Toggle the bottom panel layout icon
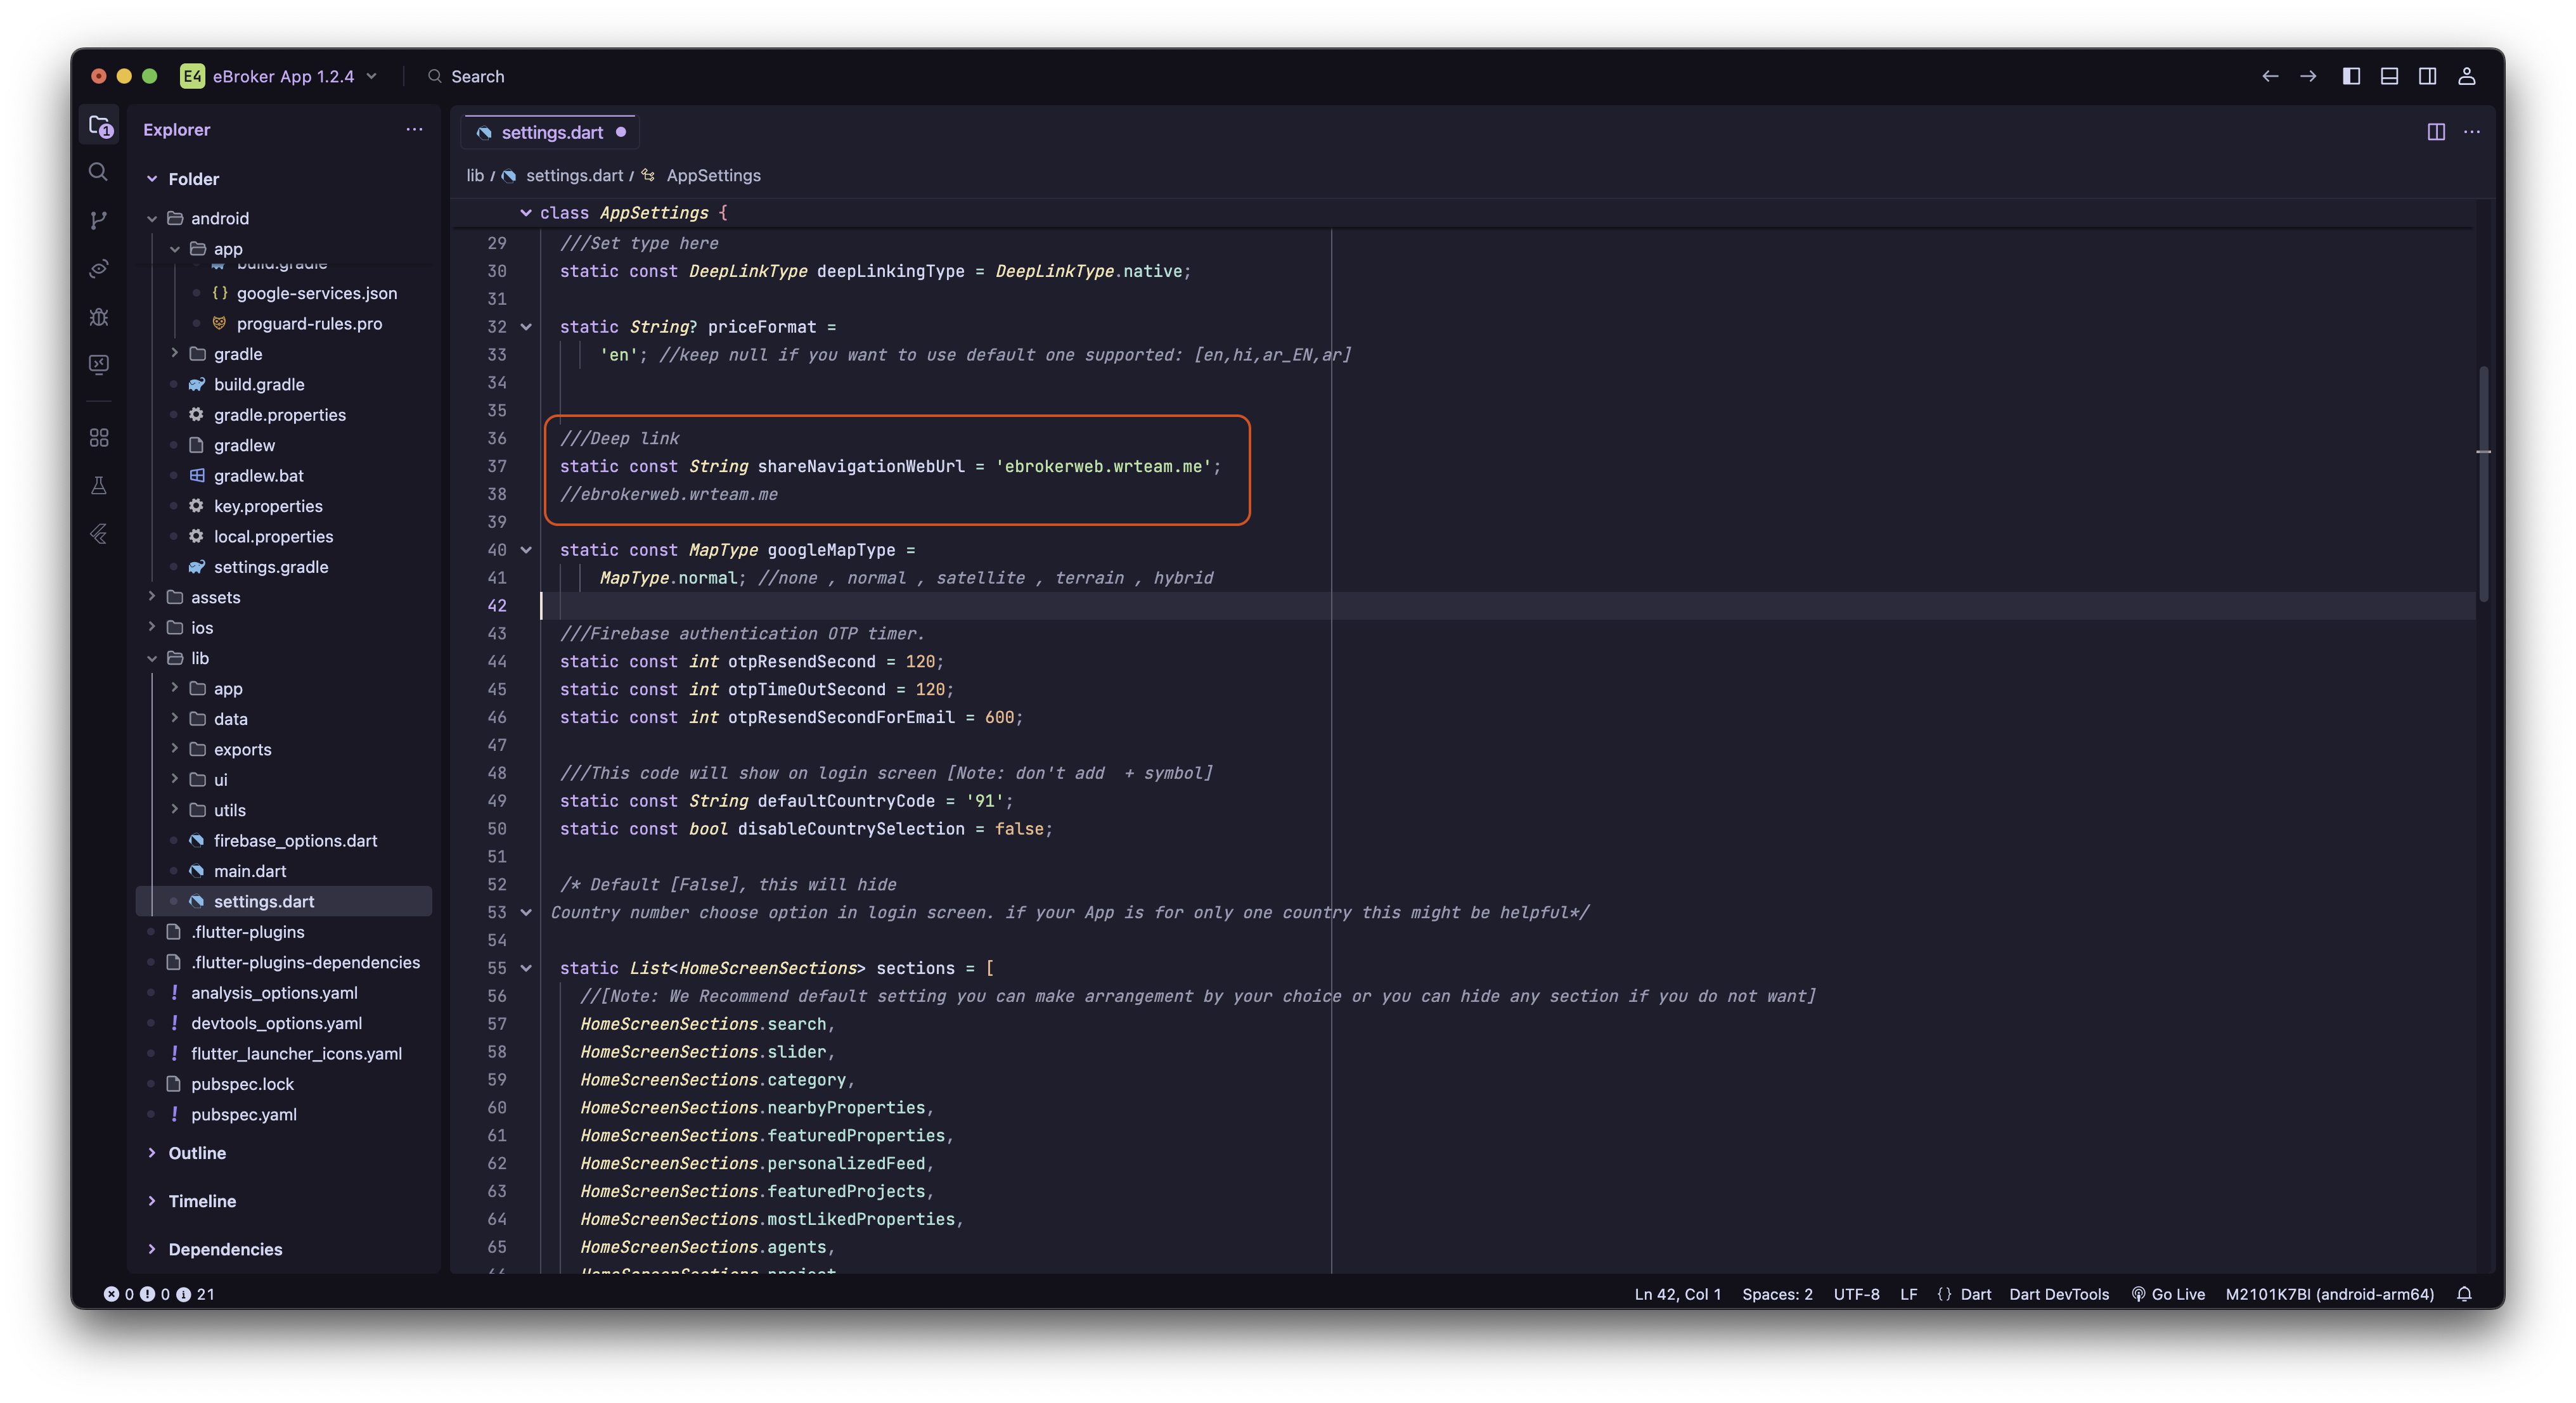The height and width of the screenshot is (1403, 2576). [2389, 76]
